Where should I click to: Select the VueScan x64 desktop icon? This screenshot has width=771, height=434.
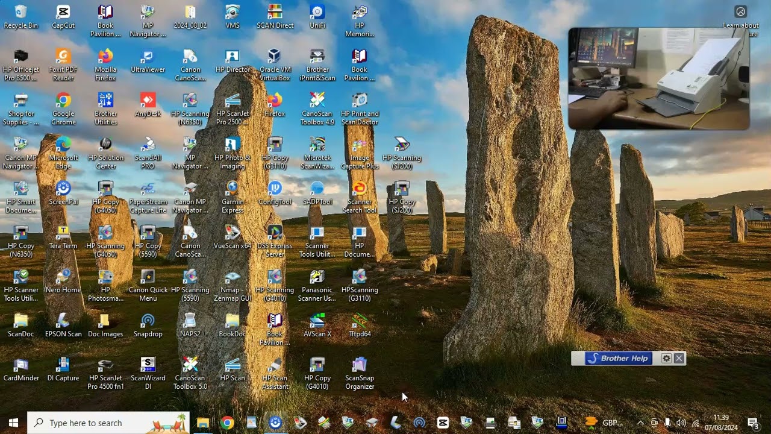click(x=233, y=237)
